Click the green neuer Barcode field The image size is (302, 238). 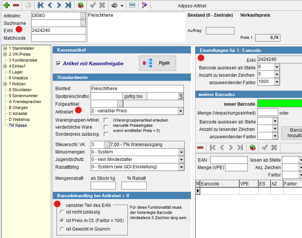(279, 103)
